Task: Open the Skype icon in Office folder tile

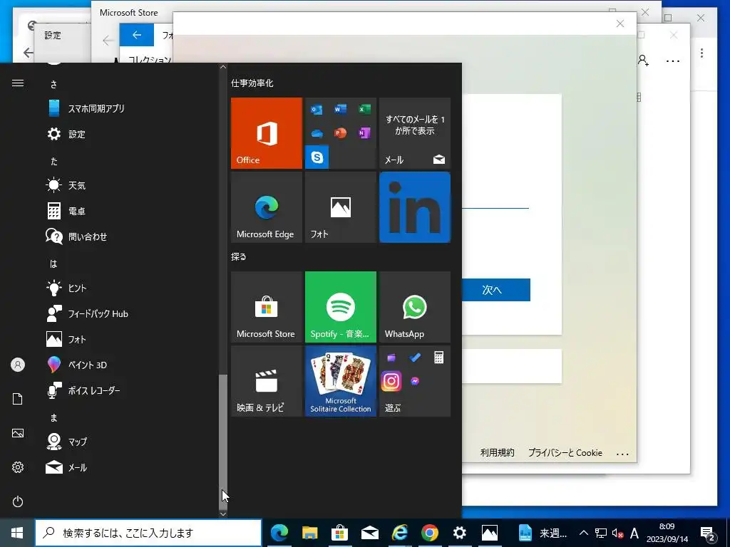Action: coord(317,157)
